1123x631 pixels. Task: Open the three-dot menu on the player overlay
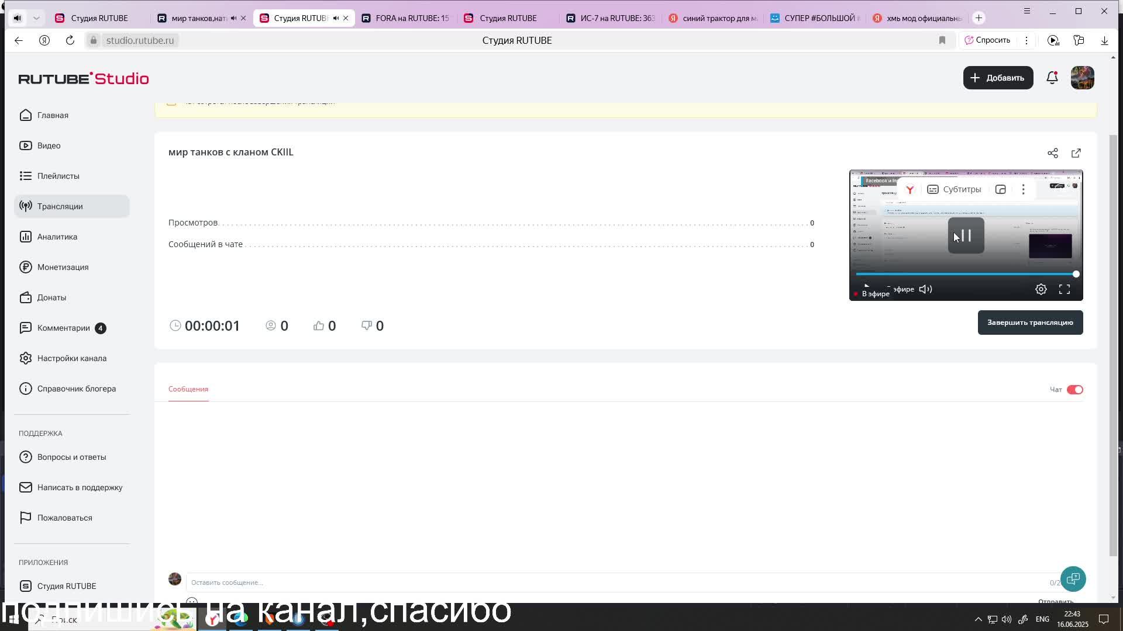1023,189
